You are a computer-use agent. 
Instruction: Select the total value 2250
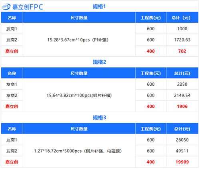click(182, 84)
